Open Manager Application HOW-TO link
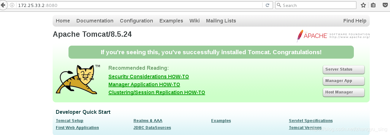Screen dimensions: 390x135 coord(144,85)
